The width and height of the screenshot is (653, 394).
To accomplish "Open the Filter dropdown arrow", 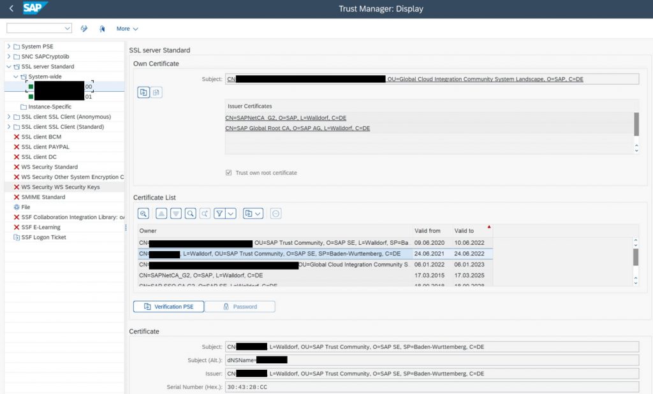I will (231, 214).
